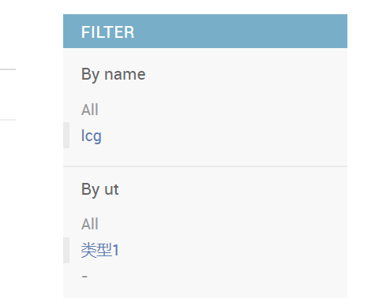Click lower gray line left of filter panel

pyautogui.click(x=8, y=120)
